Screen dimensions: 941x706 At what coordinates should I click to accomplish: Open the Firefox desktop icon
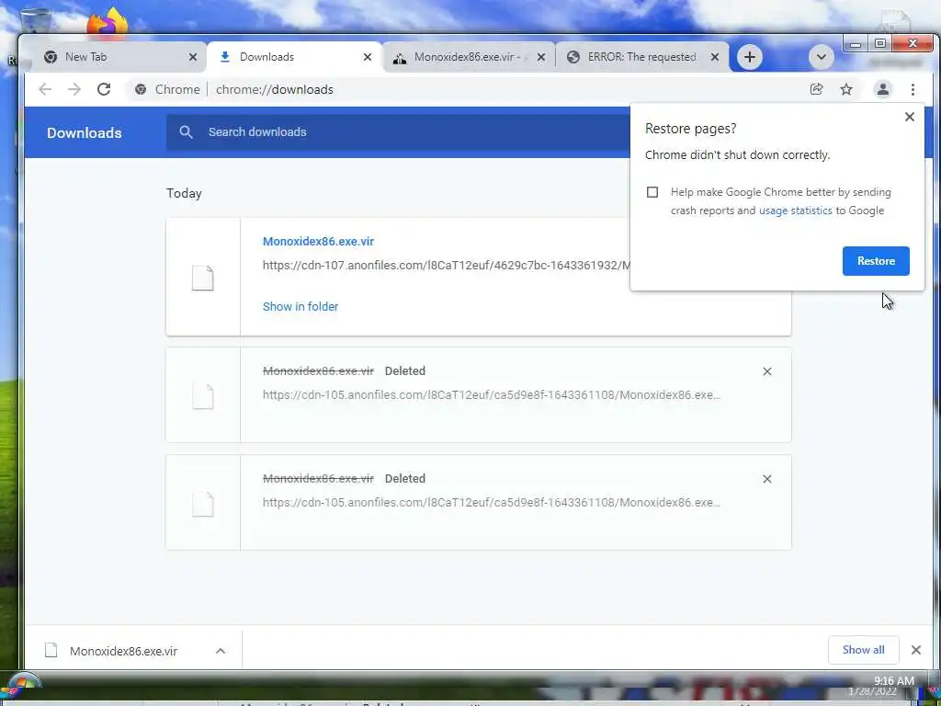(x=108, y=22)
